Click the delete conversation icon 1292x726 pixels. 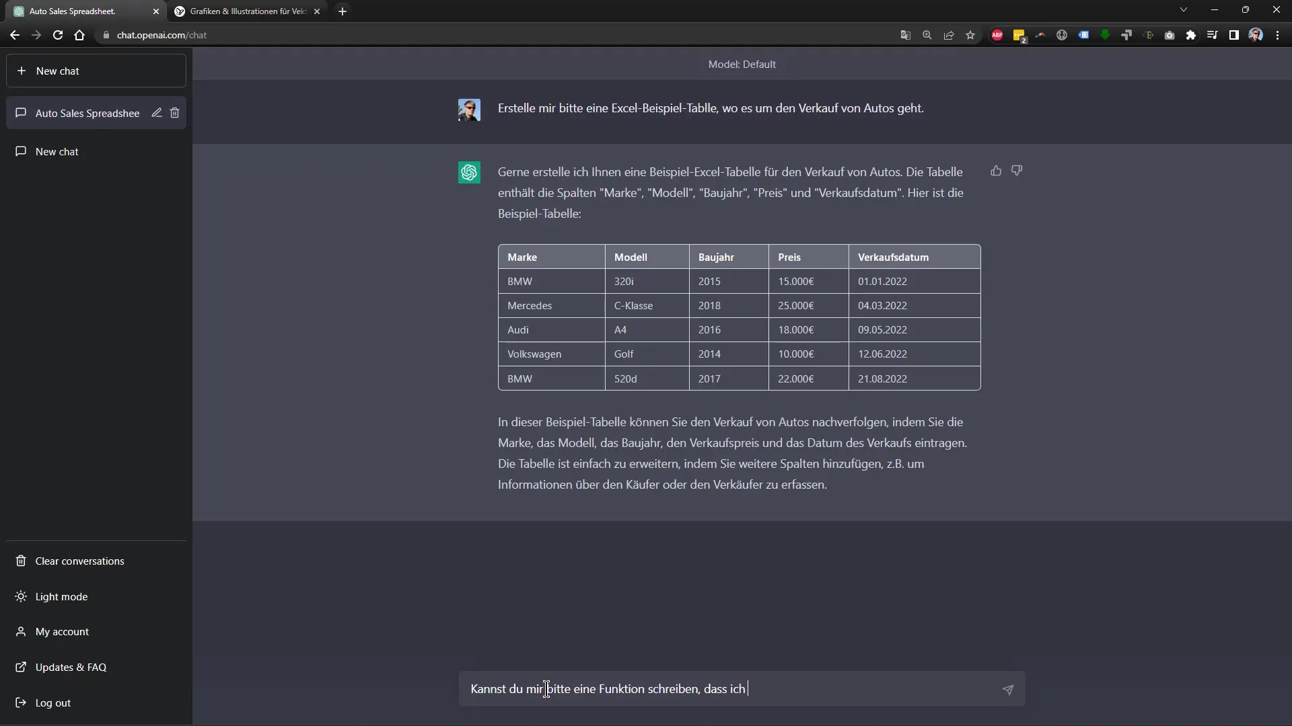point(174,112)
